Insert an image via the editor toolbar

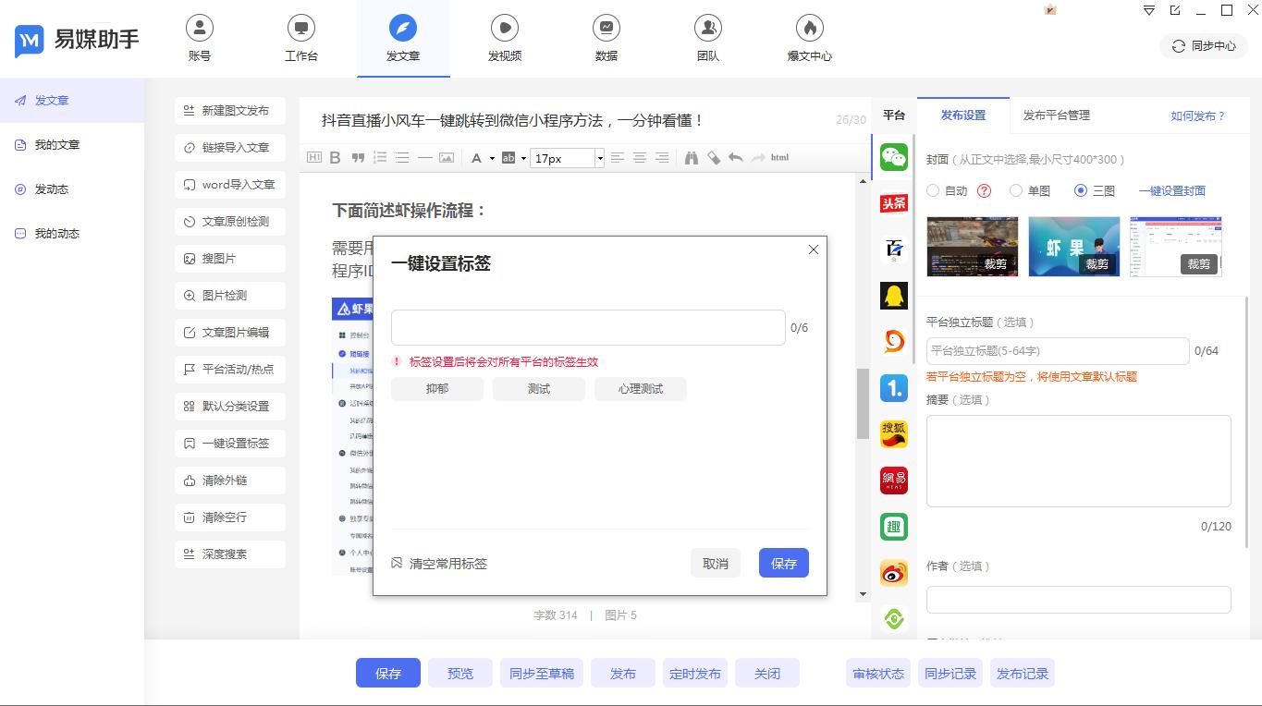click(446, 157)
